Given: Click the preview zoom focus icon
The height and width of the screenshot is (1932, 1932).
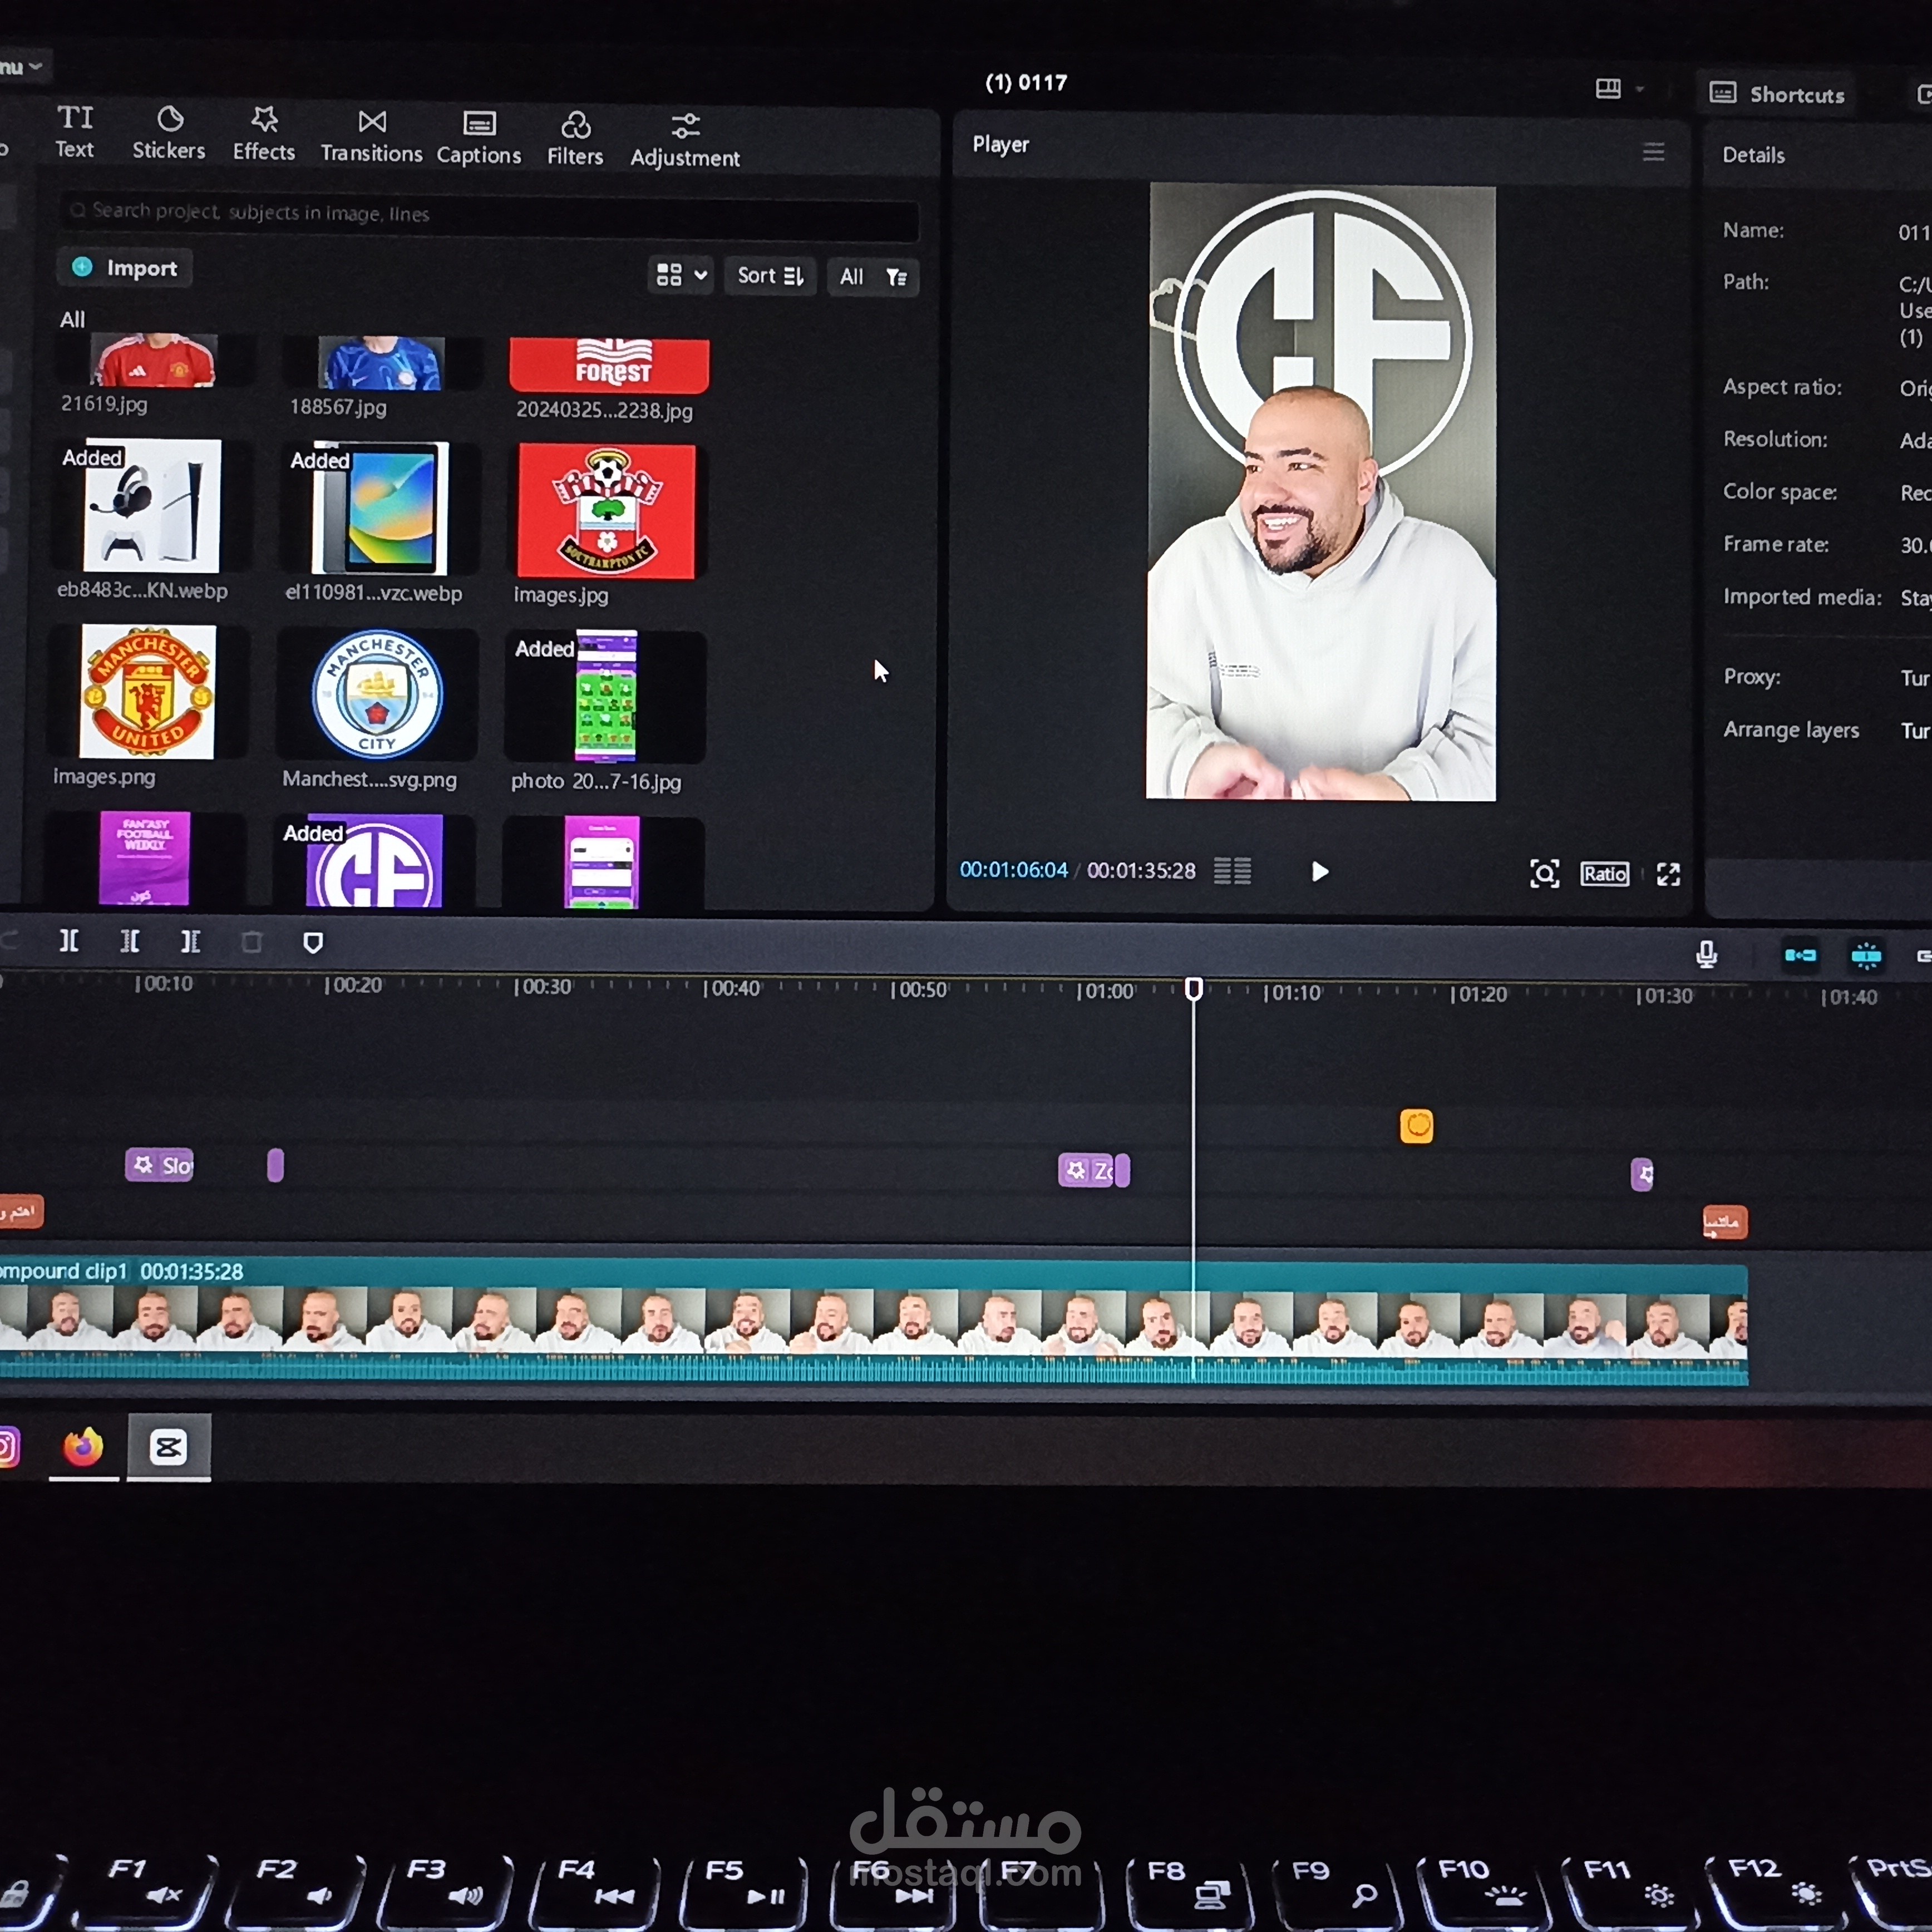Looking at the screenshot, I should [x=1545, y=874].
